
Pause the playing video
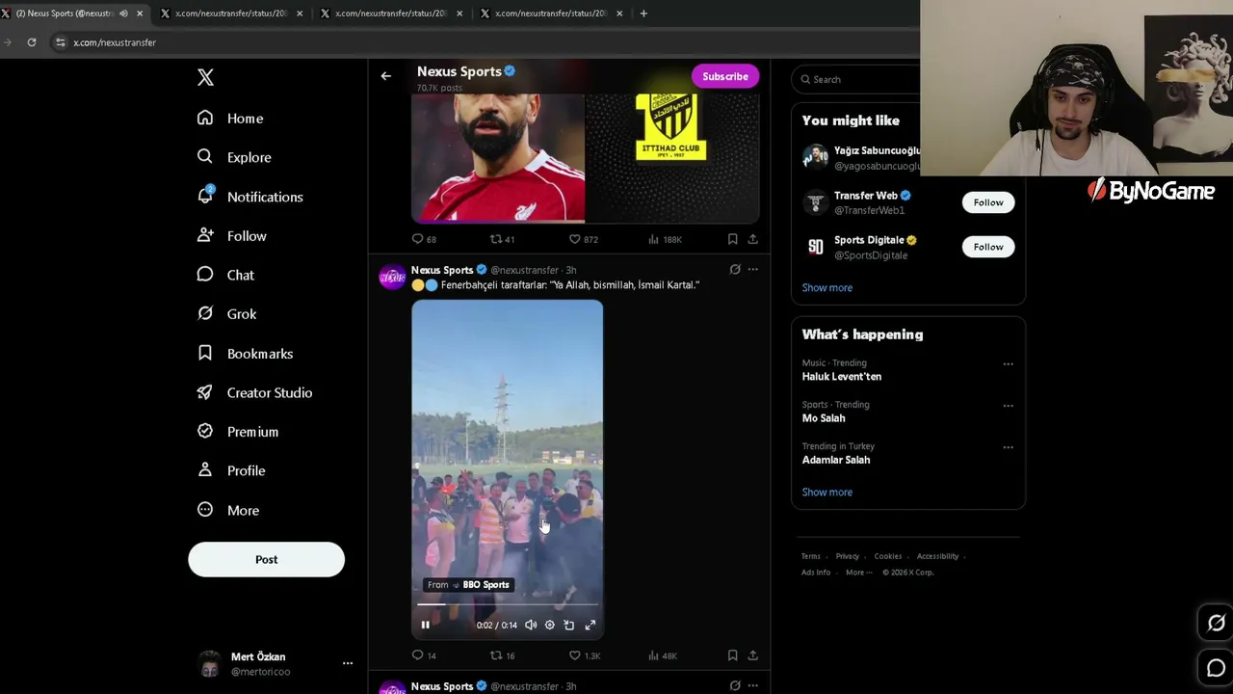tap(425, 625)
